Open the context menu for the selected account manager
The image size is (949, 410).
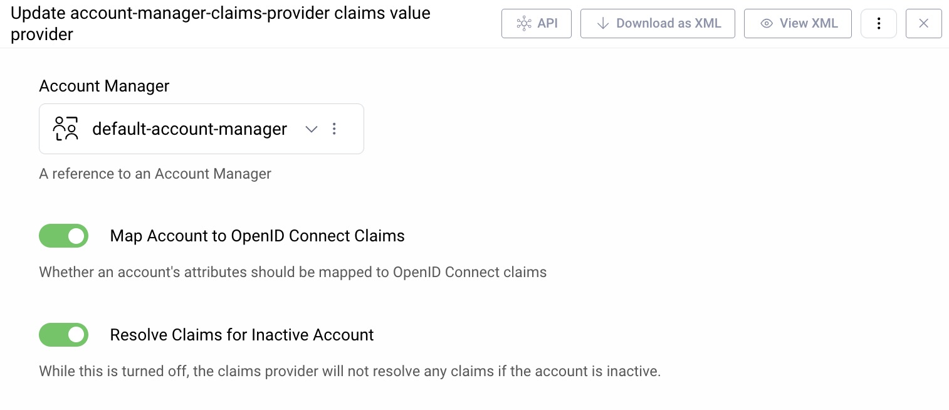[334, 129]
